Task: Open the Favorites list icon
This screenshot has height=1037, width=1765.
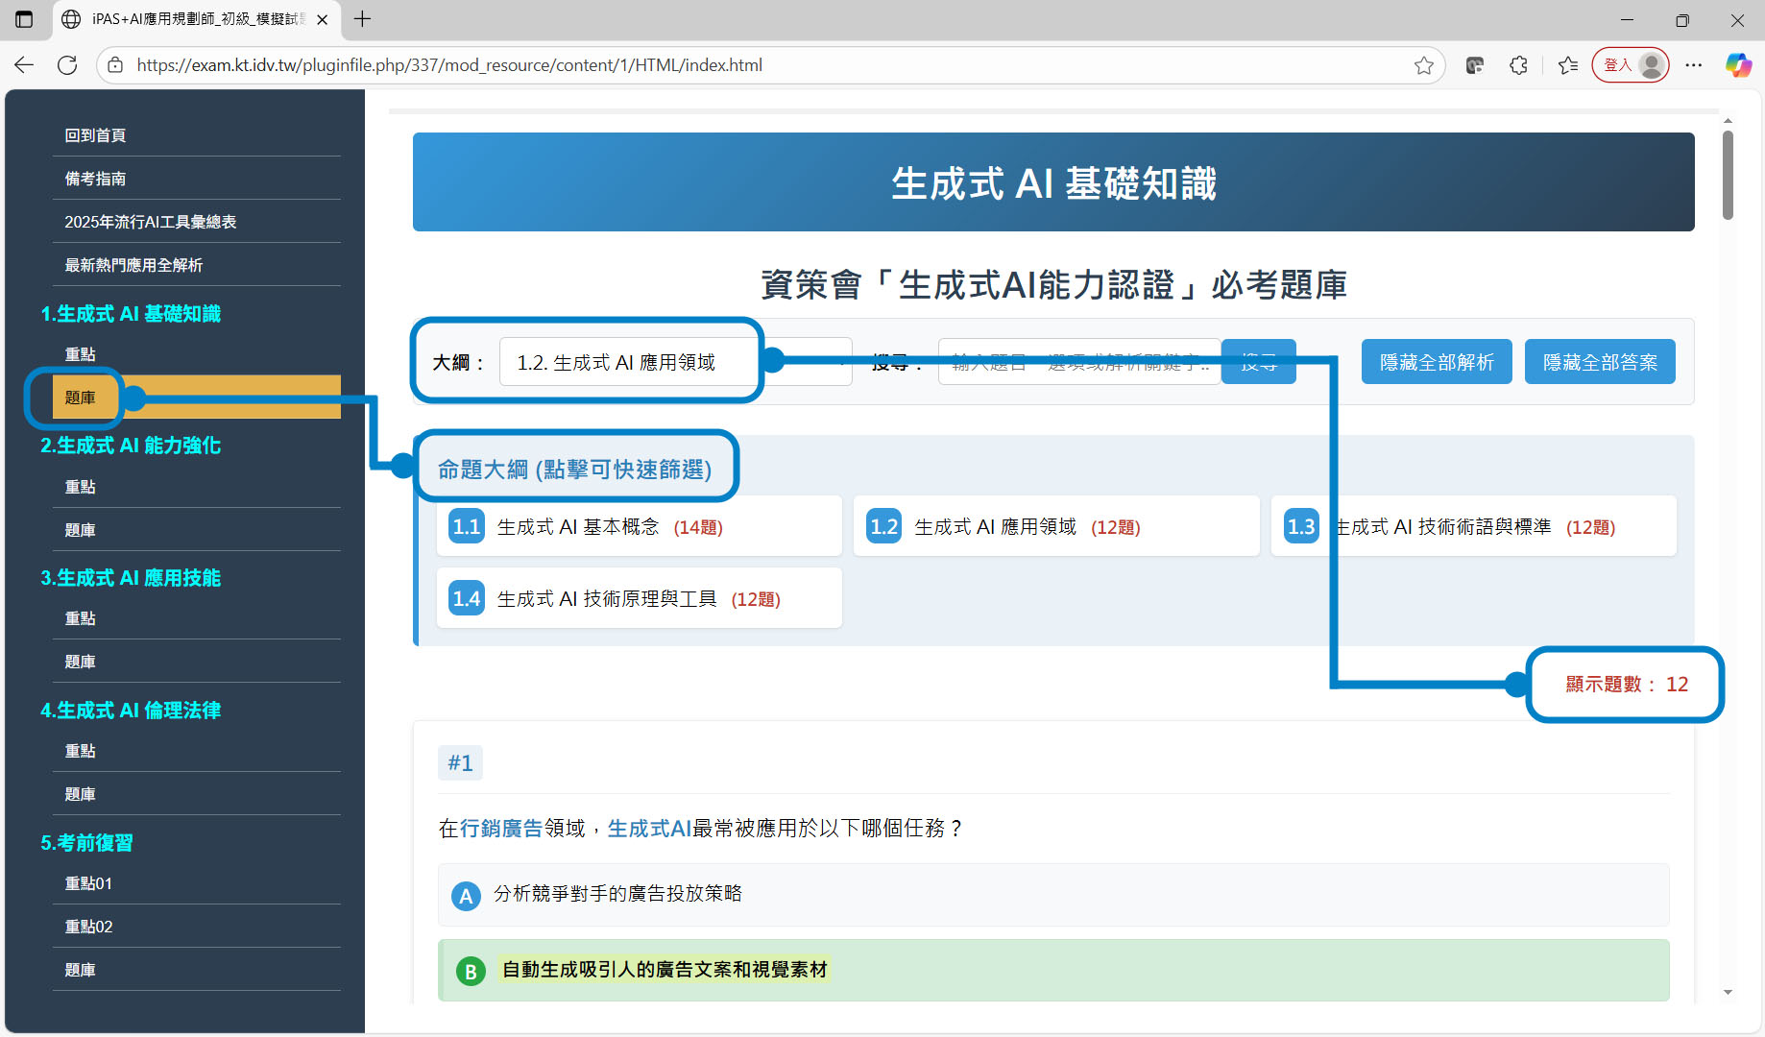Action: pyautogui.click(x=1568, y=65)
